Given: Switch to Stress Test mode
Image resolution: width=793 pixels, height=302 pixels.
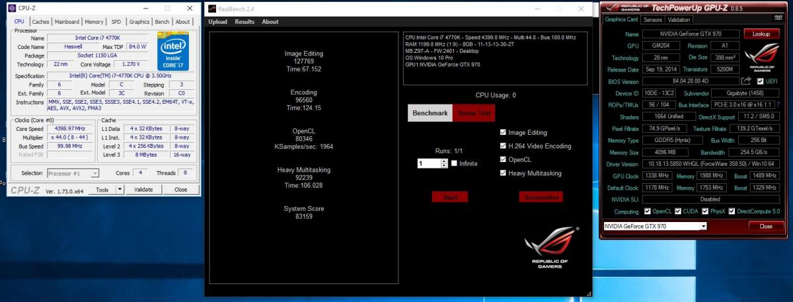Looking at the screenshot, I should click(x=474, y=113).
